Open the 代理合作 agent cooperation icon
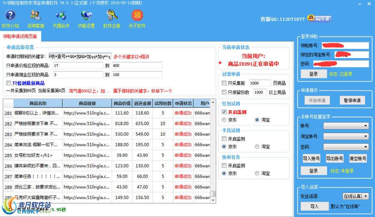 coord(61,15)
